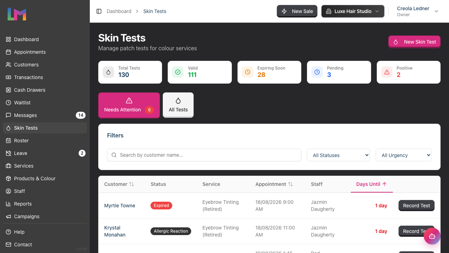Click Valid count 111
449x253 pixels.
tap(192, 75)
